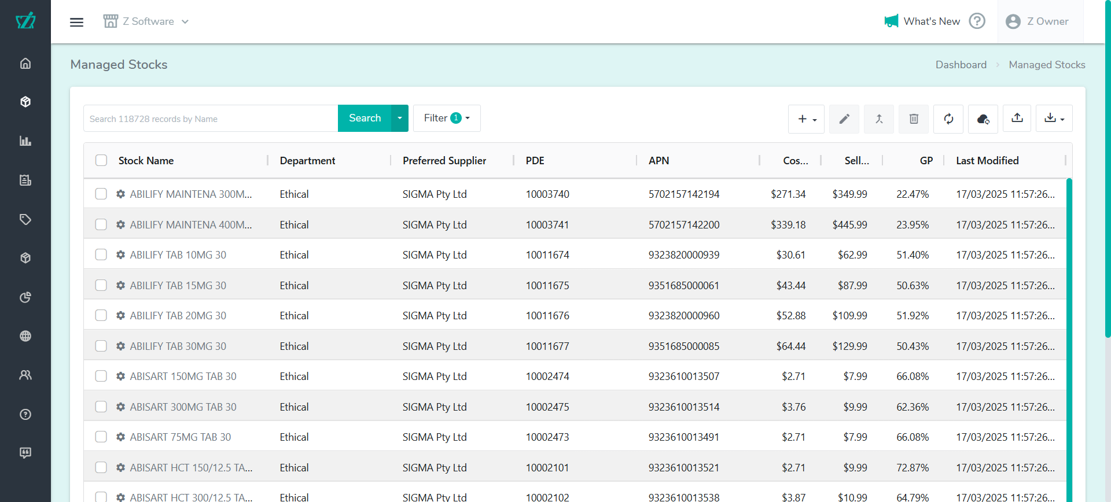Image resolution: width=1111 pixels, height=502 pixels.
Task: Click the Search button
Action: pos(365,119)
